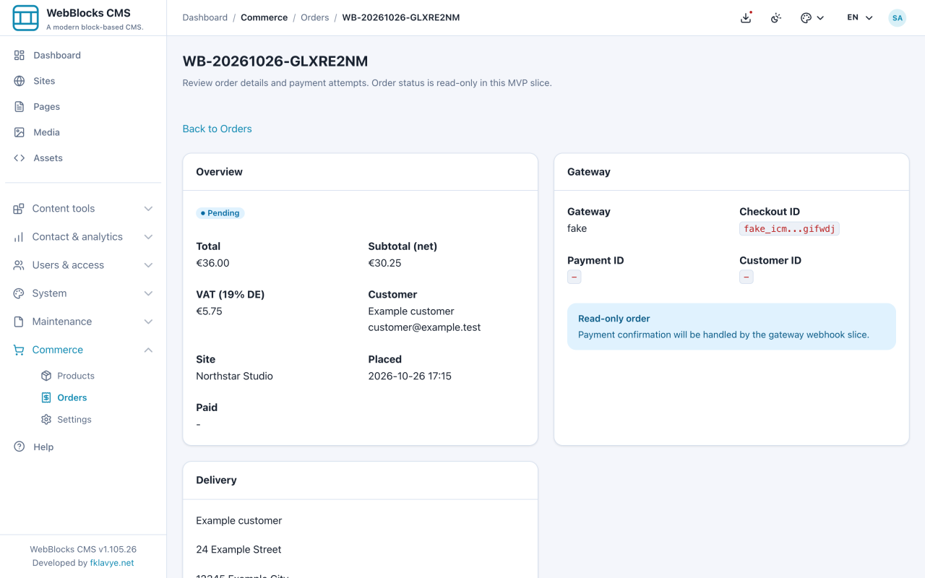Click the Sites globe icon
Viewport: 925px width, 578px height.
[x=20, y=81]
